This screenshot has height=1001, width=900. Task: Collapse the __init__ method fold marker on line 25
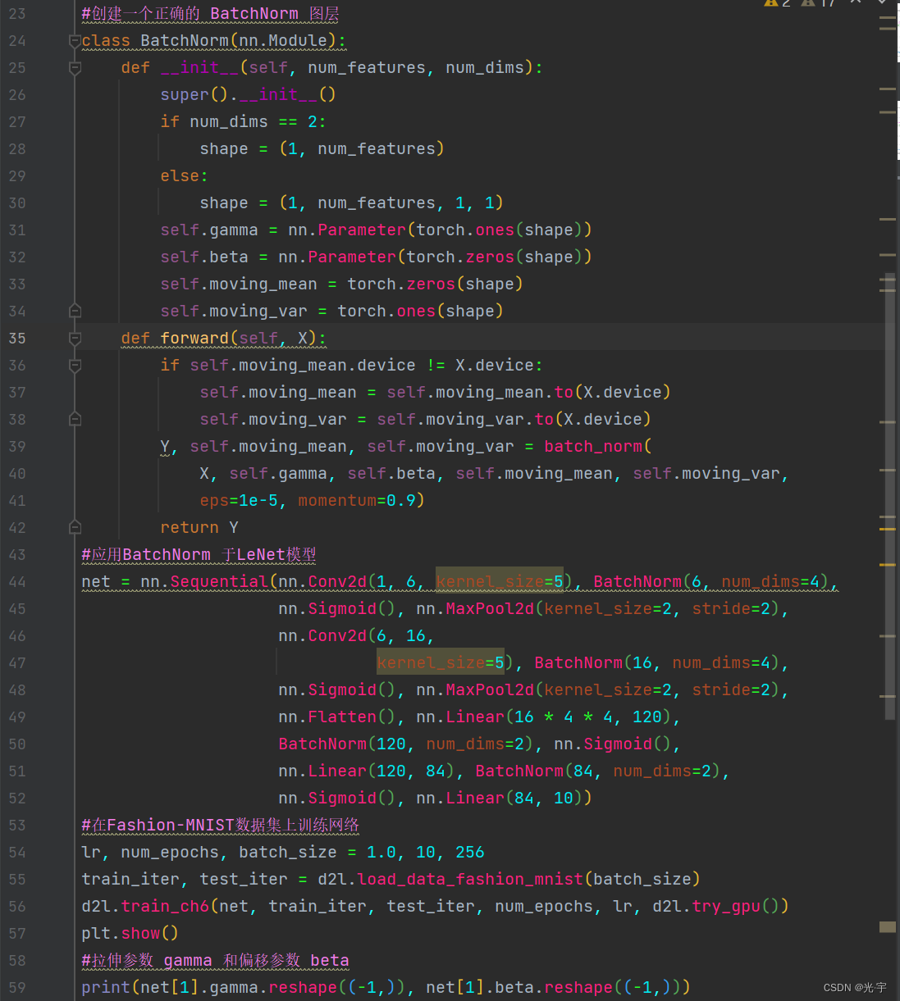[x=75, y=68]
